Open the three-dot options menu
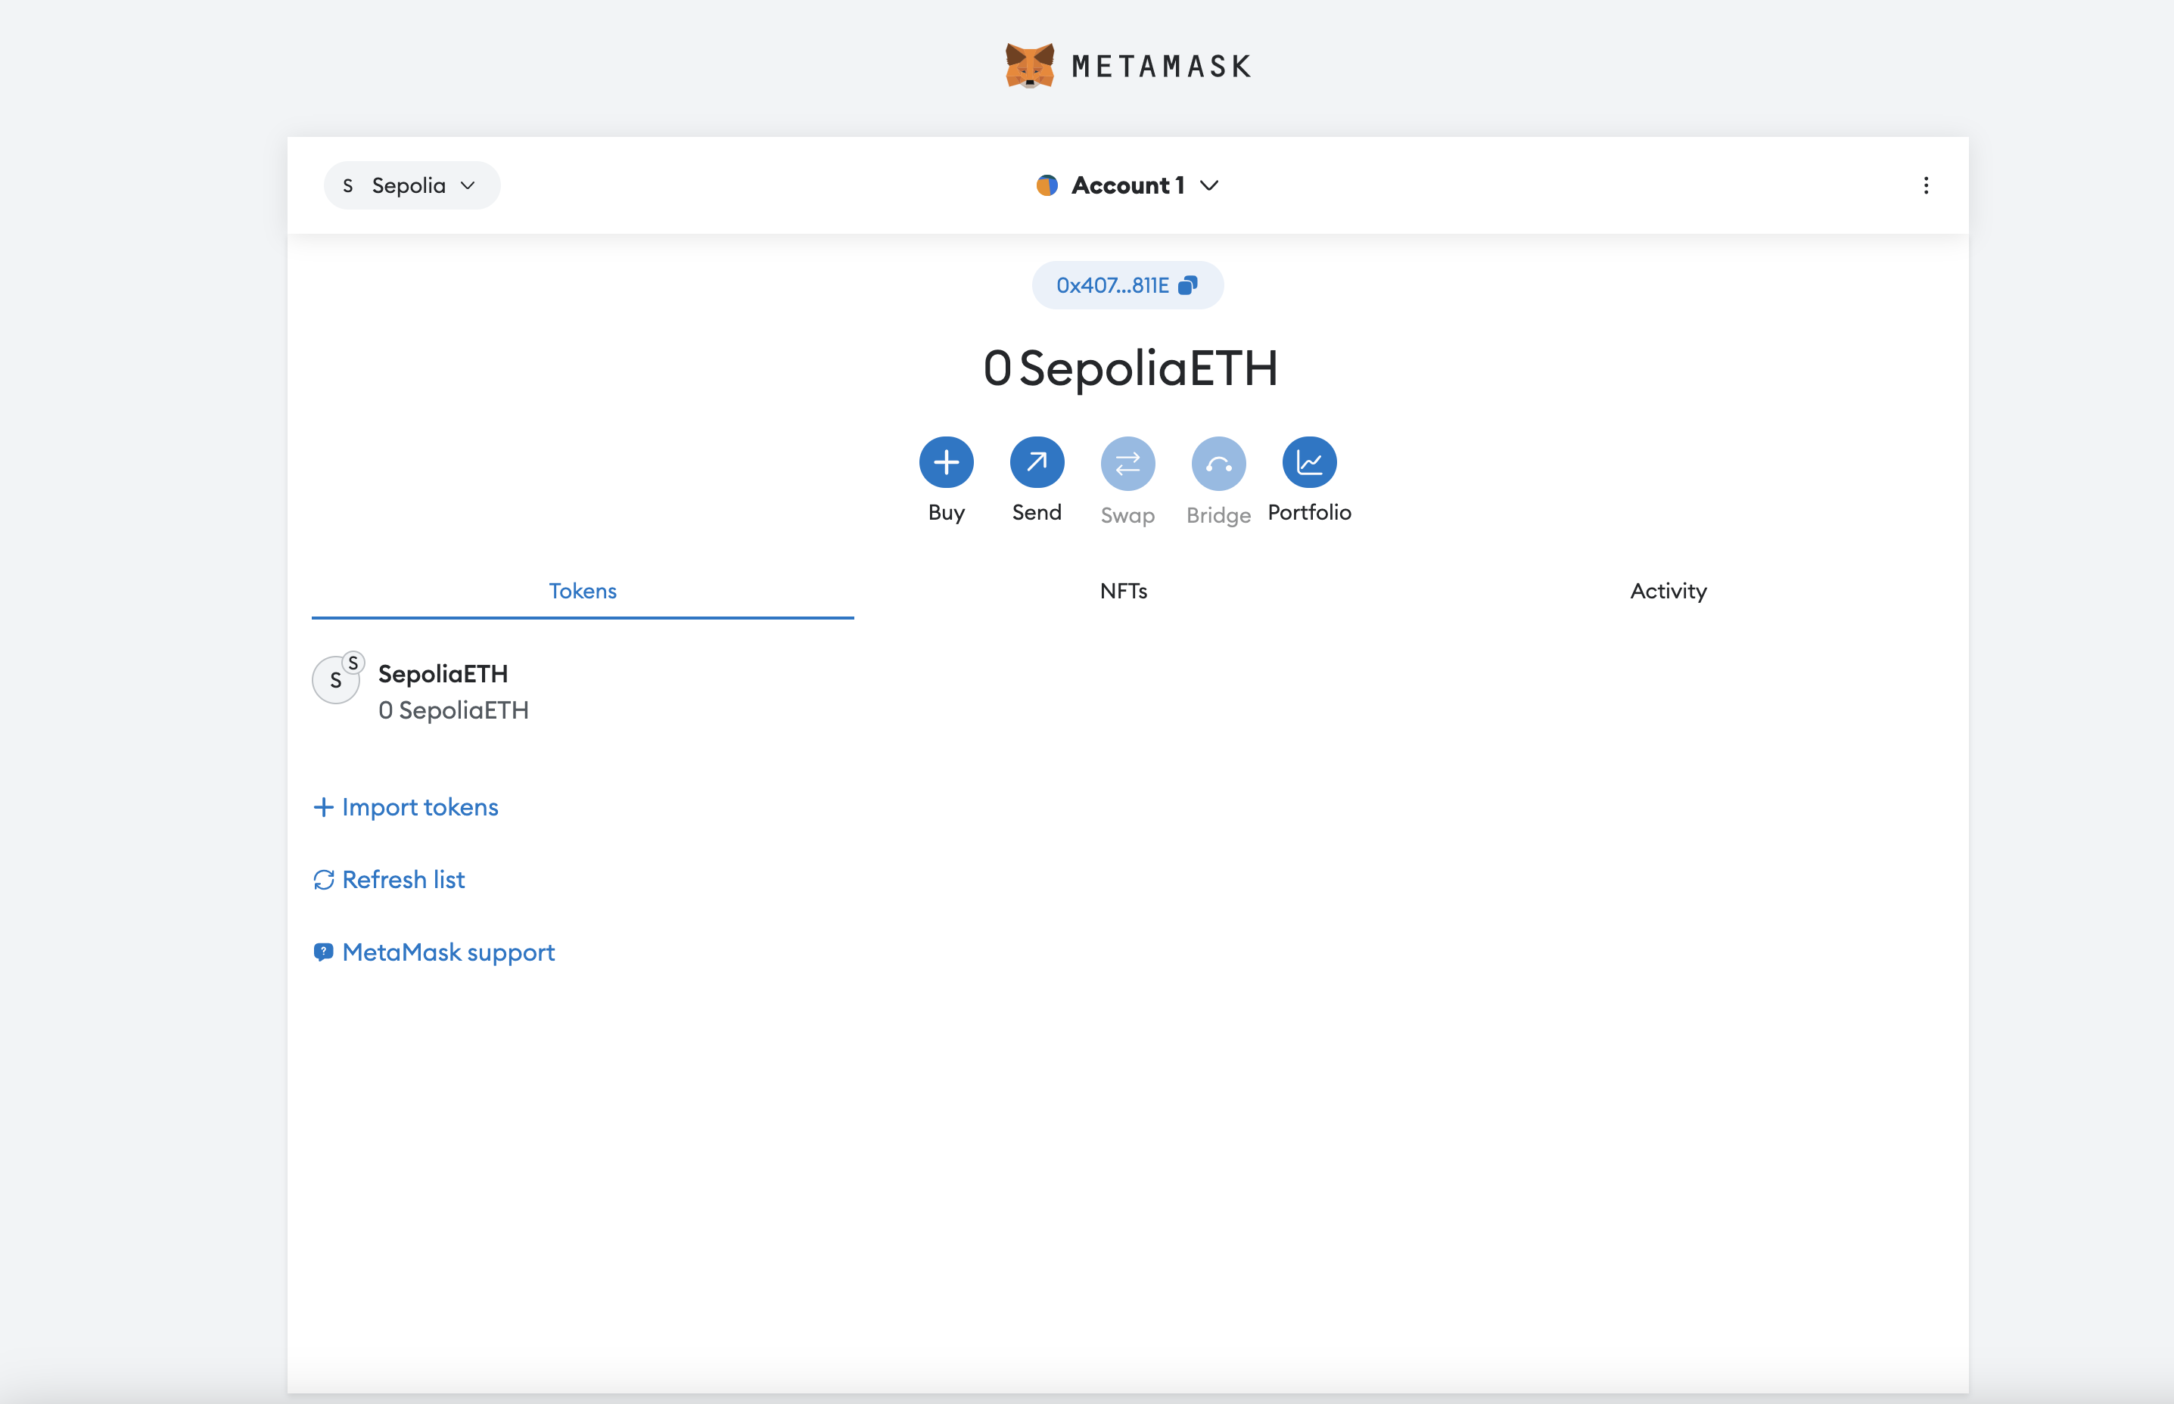 [x=1925, y=186]
